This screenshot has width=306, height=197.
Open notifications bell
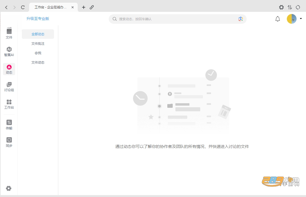[277, 19]
